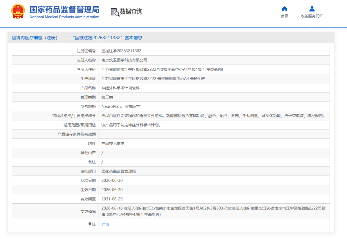The height and width of the screenshot is (239, 347).
Task: Click the 注册证编号 row label
Action: click(x=86, y=51)
